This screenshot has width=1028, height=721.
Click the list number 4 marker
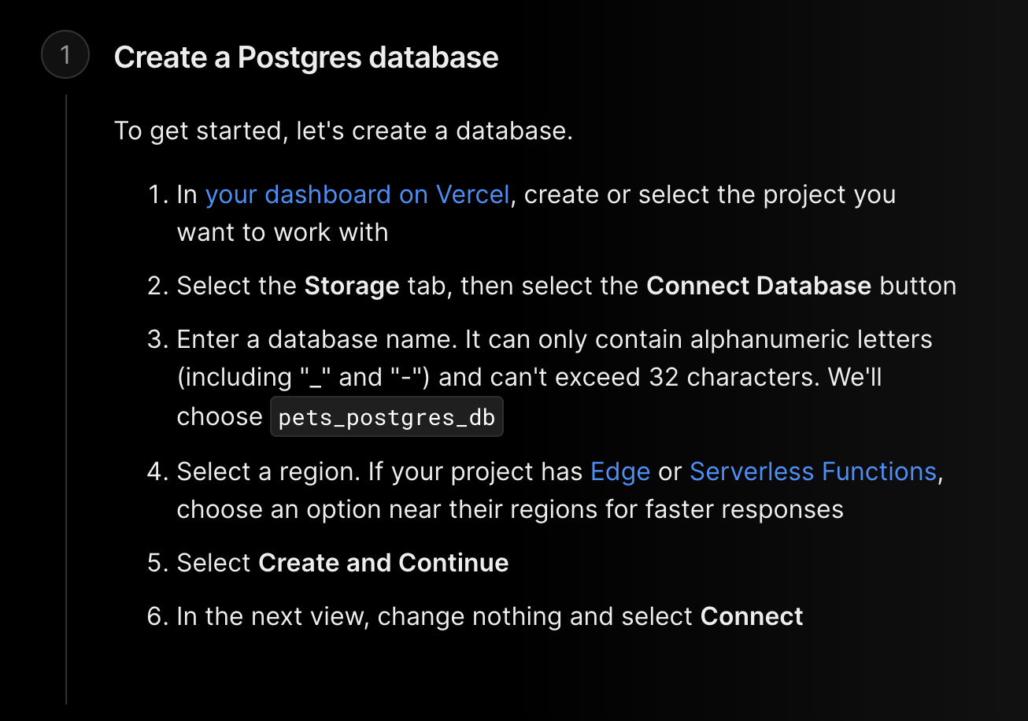tap(158, 471)
